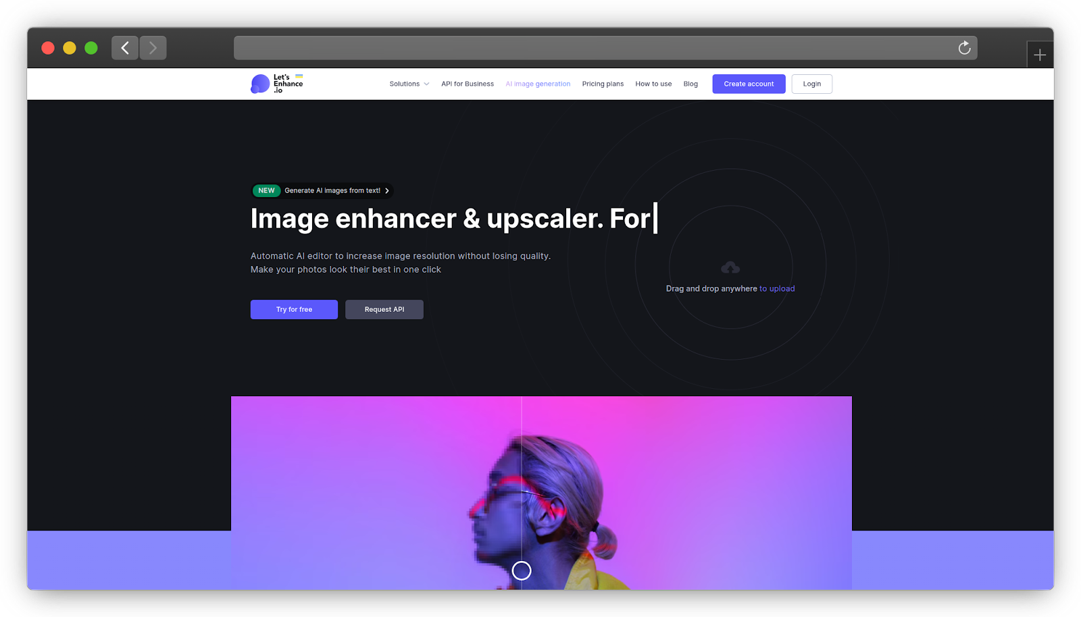This screenshot has width=1081, height=617.
Task: Click the browser forward arrow
Action: tap(153, 48)
